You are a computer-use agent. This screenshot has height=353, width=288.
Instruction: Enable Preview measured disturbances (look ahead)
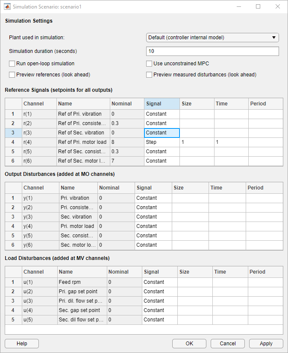[x=149, y=75]
